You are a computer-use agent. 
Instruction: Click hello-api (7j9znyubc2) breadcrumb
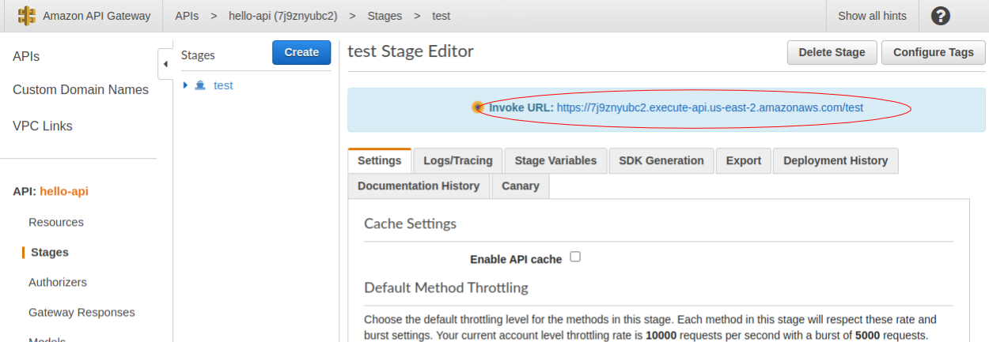(282, 16)
